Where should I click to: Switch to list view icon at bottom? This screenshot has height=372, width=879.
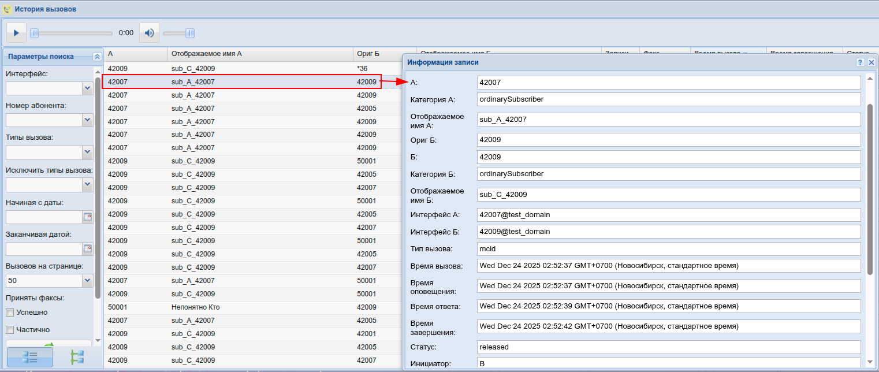(29, 357)
